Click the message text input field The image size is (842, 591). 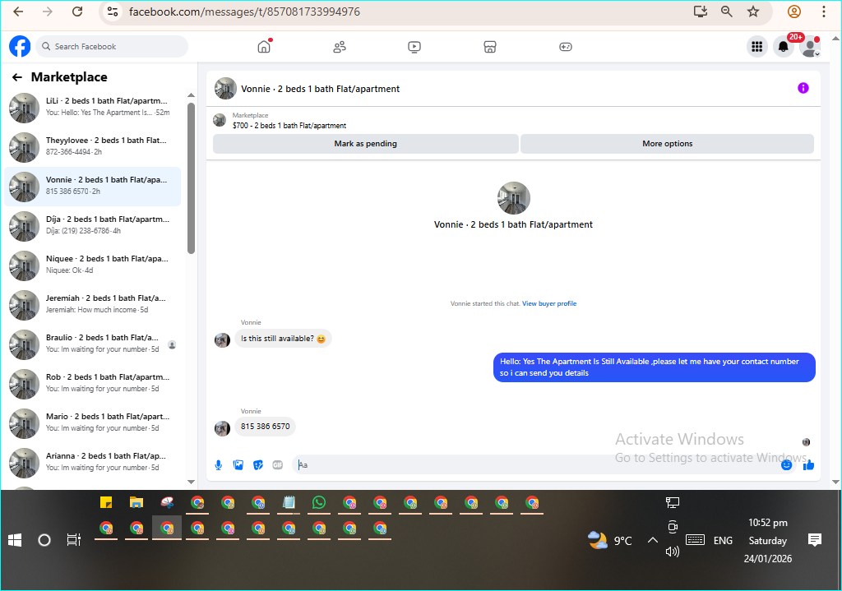pyautogui.click(x=537, y=465)
